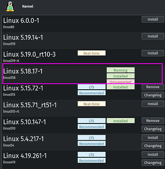165x169 pixels.
Task: Select the Linux 5.15.72-1 title
Action: 23,88
